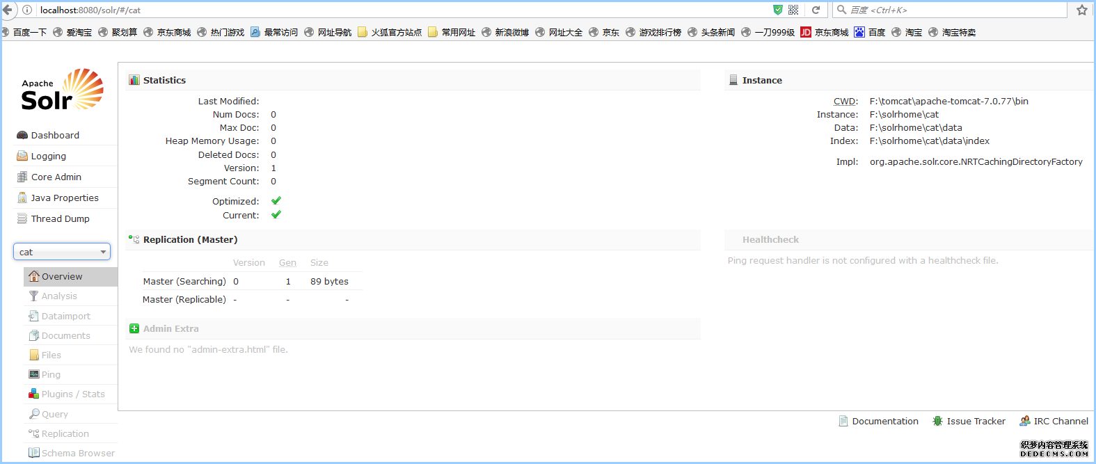Click the browser reload page icon
Screen dimensions: 1096x464
coord(816,10)
